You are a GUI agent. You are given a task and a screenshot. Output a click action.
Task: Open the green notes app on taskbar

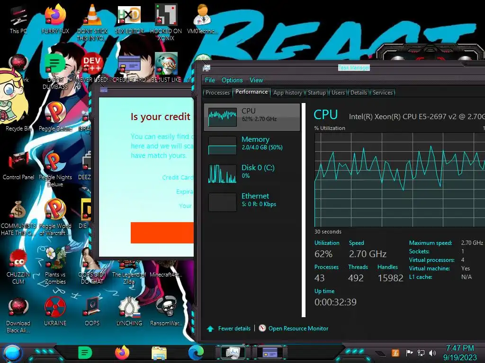(85, 353)
